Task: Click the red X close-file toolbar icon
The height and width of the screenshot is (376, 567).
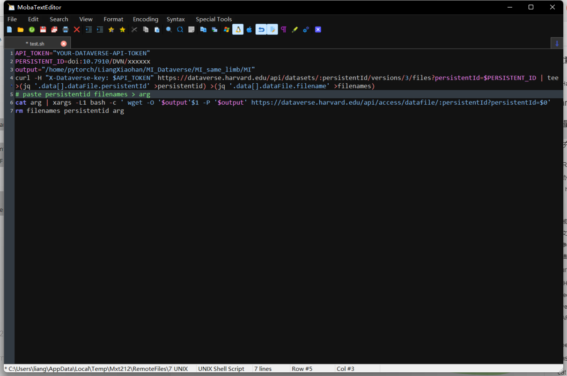Action: click(x=77, y=29)
